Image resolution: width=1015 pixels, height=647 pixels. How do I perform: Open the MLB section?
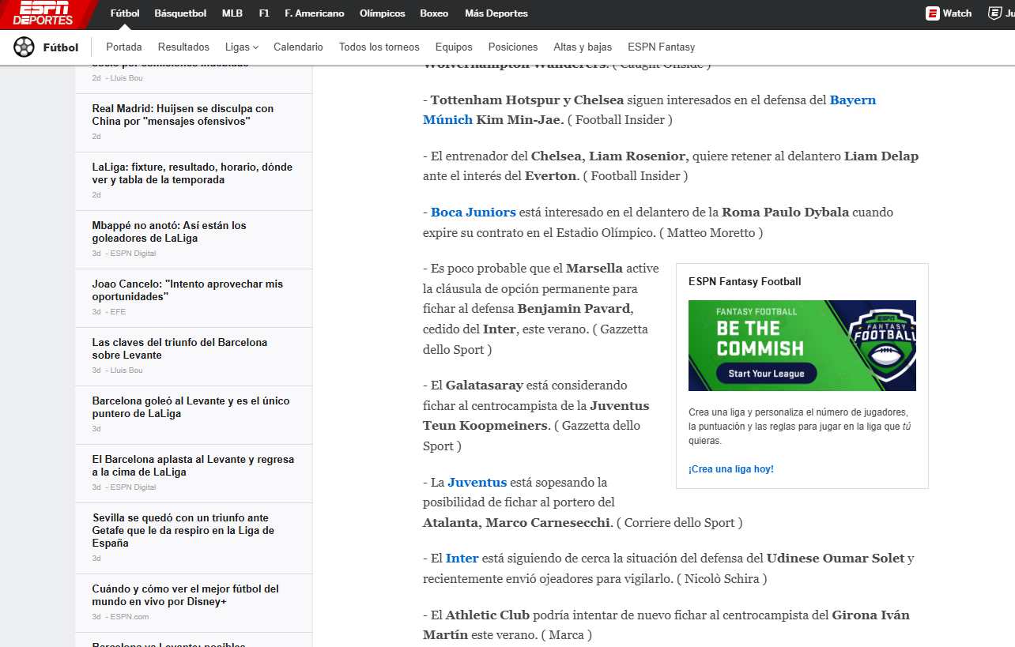point(232,13)
